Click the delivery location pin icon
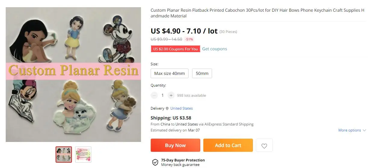Viewport: 368px width, 168px height. [167, 108]
